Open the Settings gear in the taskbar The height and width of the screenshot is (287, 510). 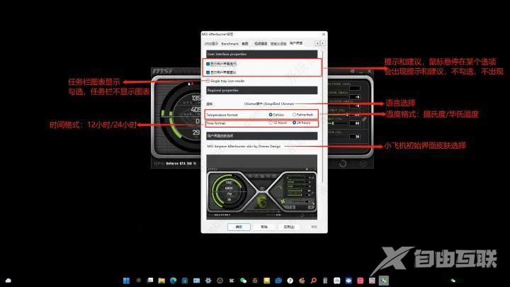(208, 281)
